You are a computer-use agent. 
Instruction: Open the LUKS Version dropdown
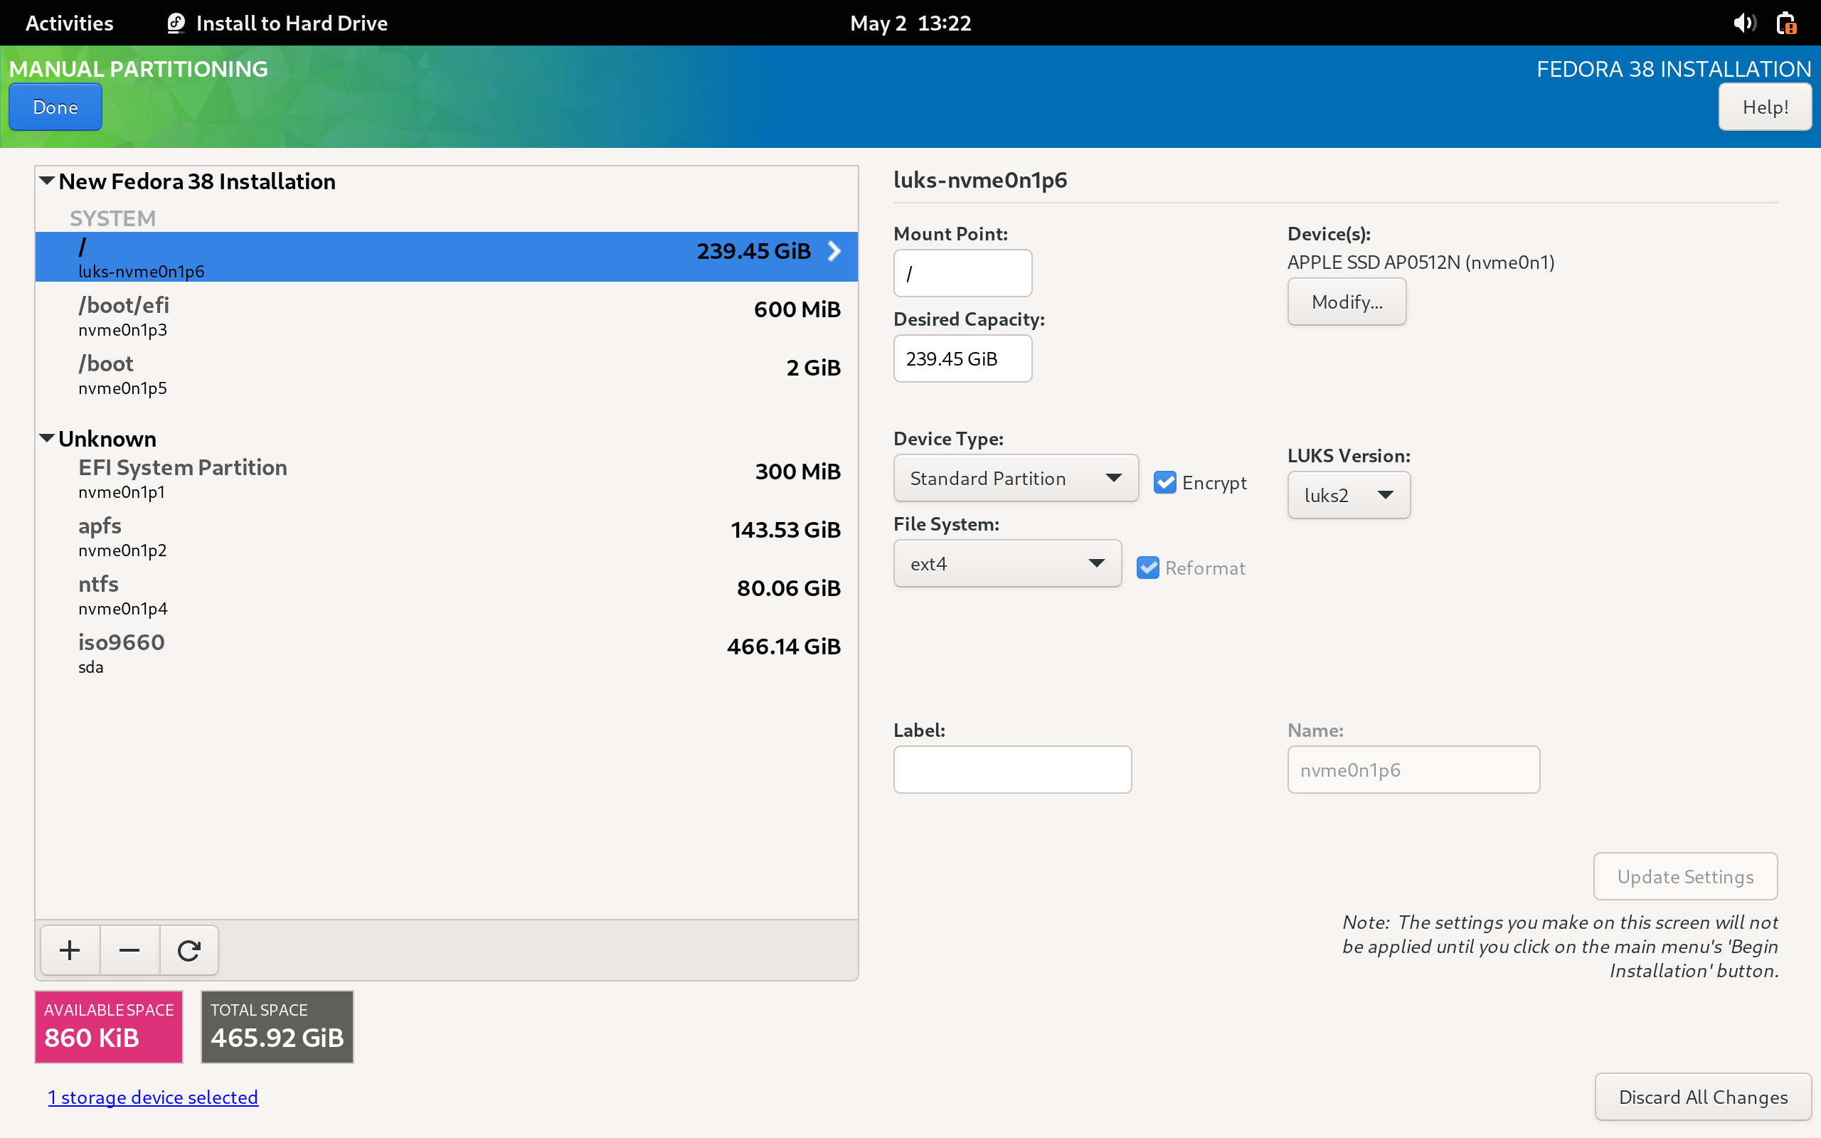1348,495
